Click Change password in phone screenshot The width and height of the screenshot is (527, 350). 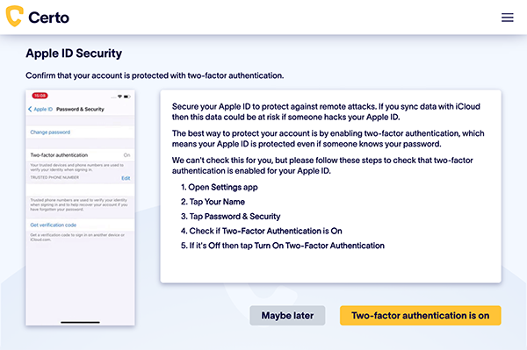tap(50, 132)
